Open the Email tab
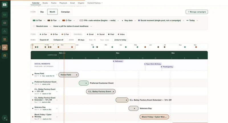 pyautogui.click(x=72, y=3)
